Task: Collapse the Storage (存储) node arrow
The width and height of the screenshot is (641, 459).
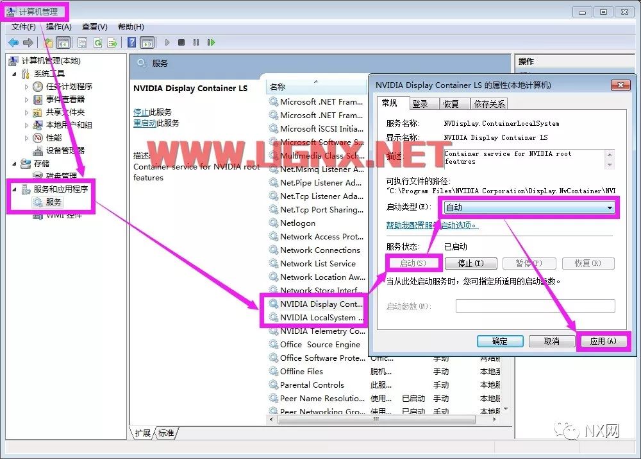Action: pyautogui.click(x=15, y=164)
